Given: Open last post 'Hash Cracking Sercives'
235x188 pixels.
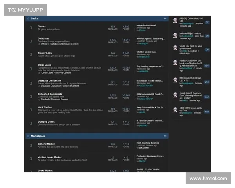Looking at the screenshot, I should 148,143.
